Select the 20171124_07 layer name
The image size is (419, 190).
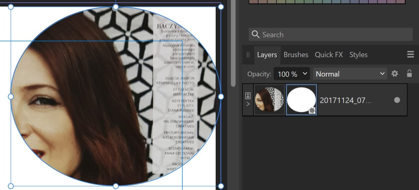coord(345,100)
